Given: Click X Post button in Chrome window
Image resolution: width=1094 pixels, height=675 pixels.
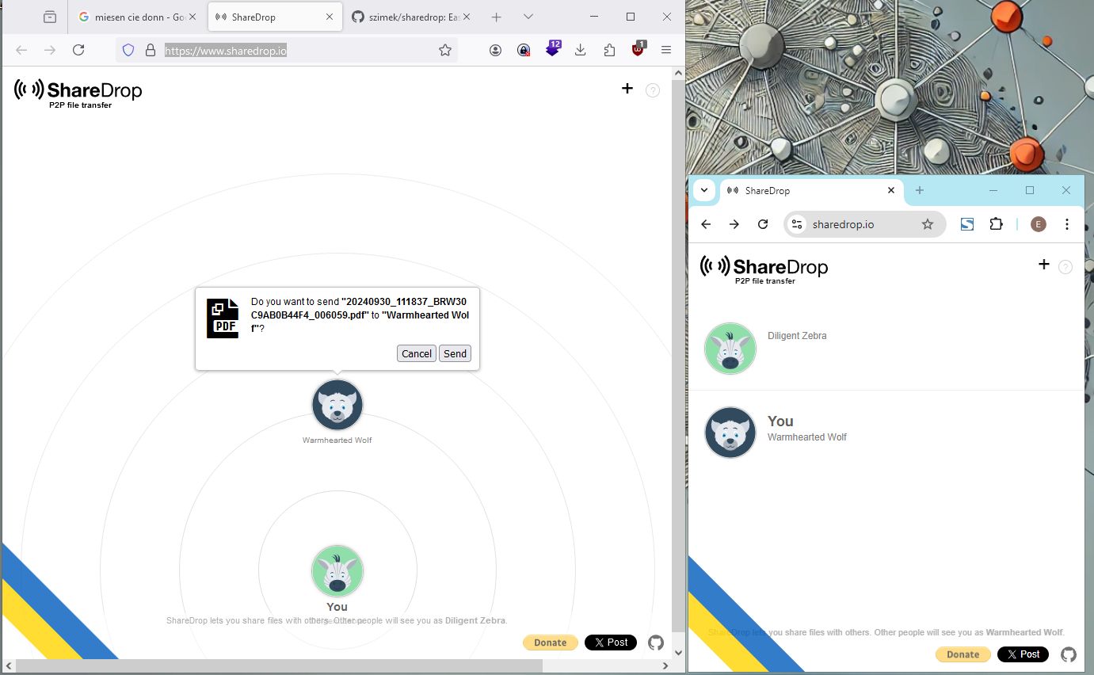Looking at the screenshot, I should point(1023,654).
